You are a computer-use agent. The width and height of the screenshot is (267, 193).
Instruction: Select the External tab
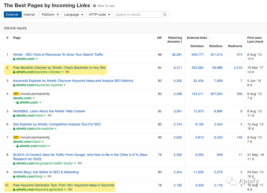(x=13, y=14)
